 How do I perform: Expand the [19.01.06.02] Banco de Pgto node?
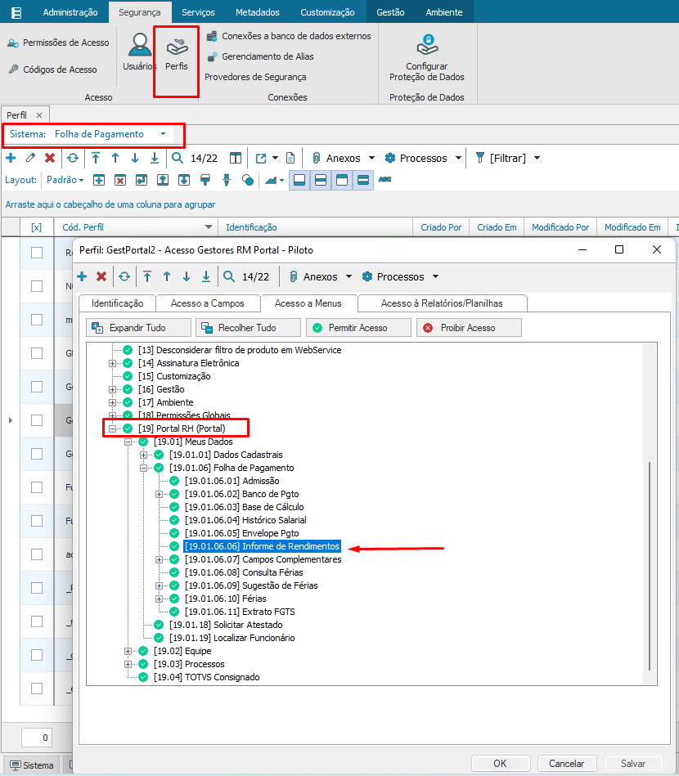click(159, 494)
